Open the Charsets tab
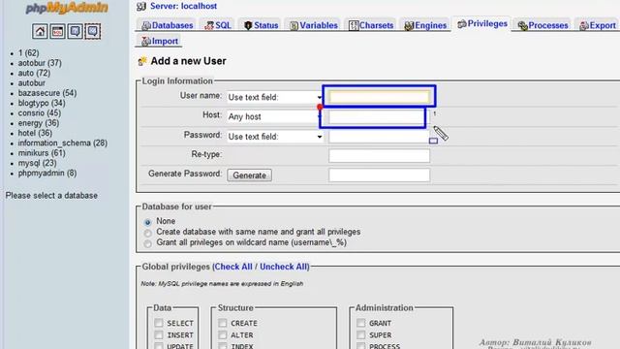The width and height of the screenshot is (620, 349). (x=371, y=25)
